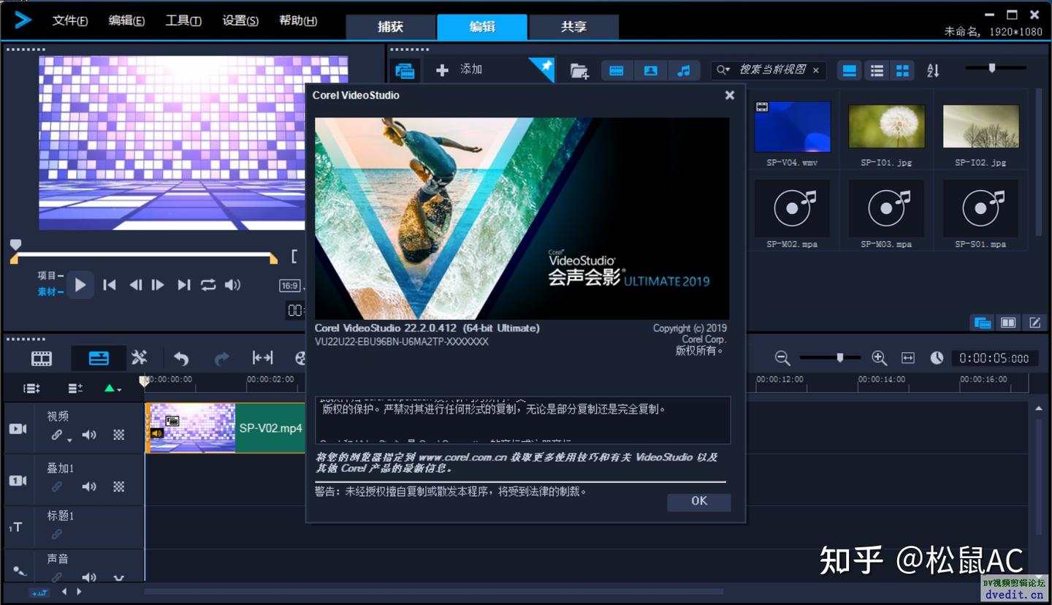Select the SP-M02.mpa audio clip
The width and height of the screenshot is (1052, 605).
[x=793, y=209]
